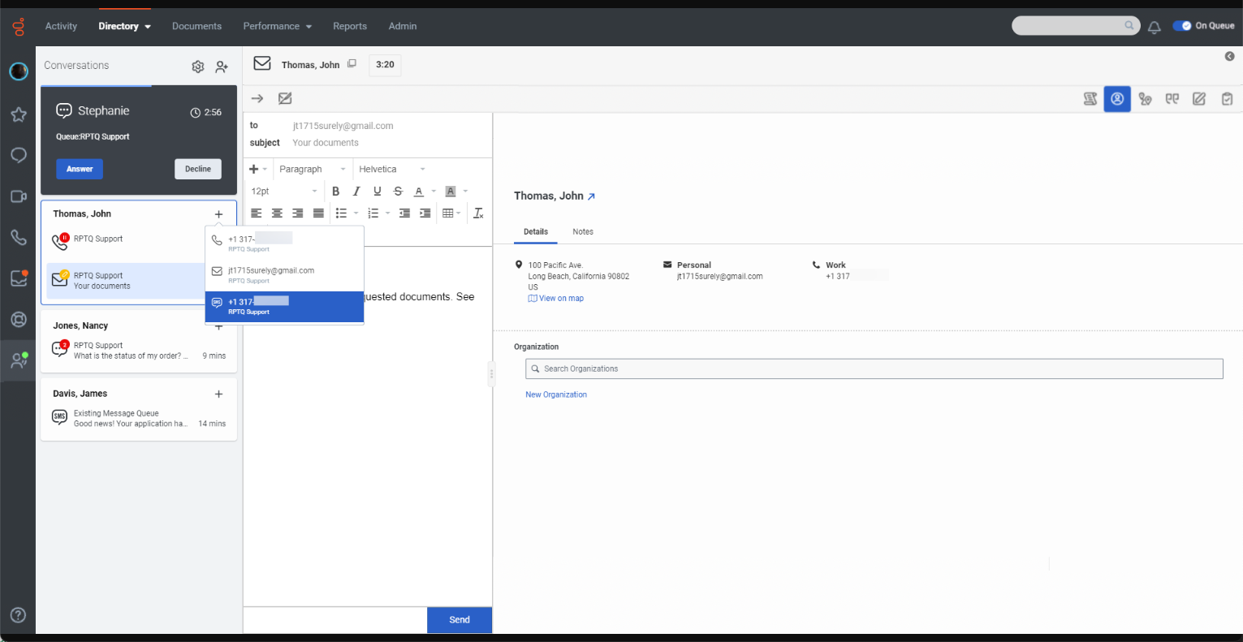
Task: Expand the Performance dropdown
Action: coord(277,26)
